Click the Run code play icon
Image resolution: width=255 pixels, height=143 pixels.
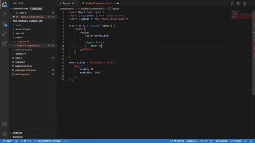[x=232, y=4]
